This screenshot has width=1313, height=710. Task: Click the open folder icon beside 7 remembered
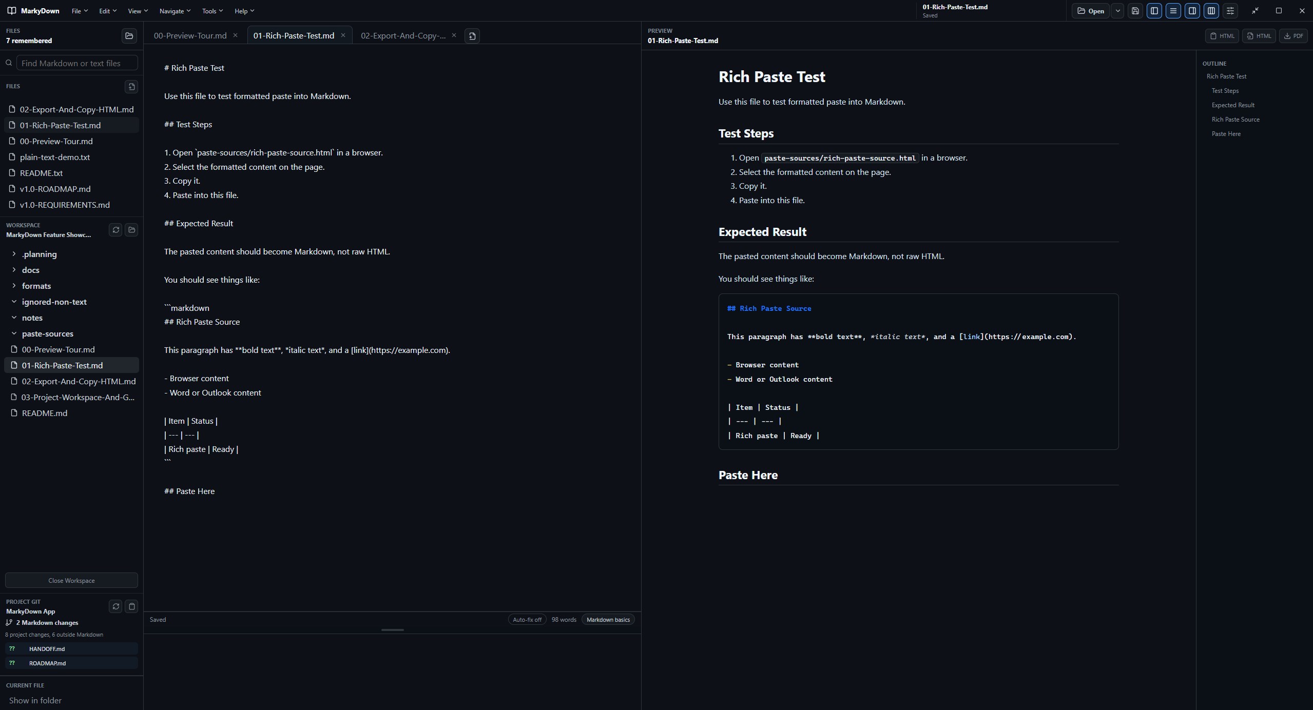tap(129, 35)
